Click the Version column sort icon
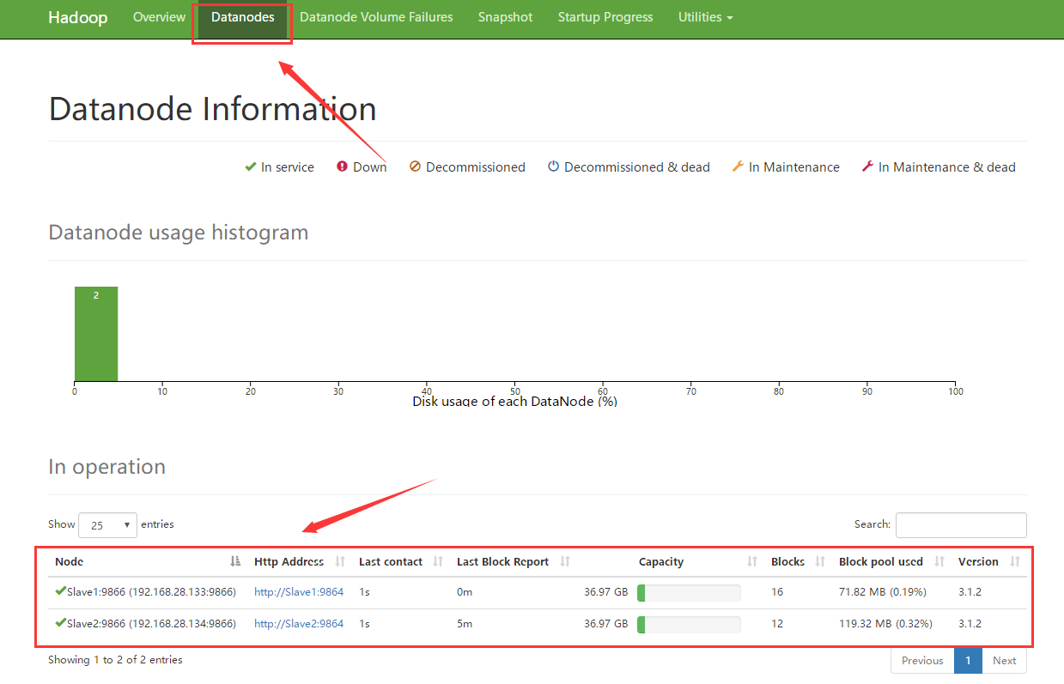The image size is (1064, 684). [x=1016, y=561]
